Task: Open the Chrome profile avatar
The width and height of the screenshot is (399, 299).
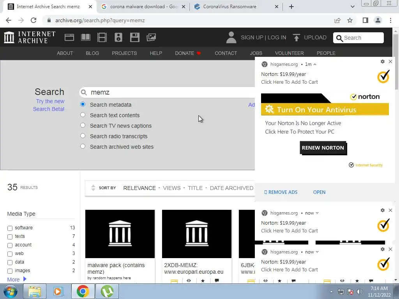Action: click(378, 20)
